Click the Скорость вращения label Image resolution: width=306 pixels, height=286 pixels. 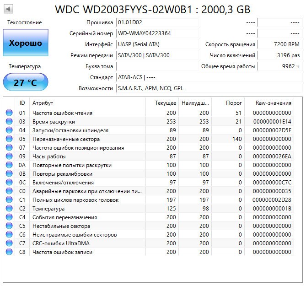(x=230, y=44)
